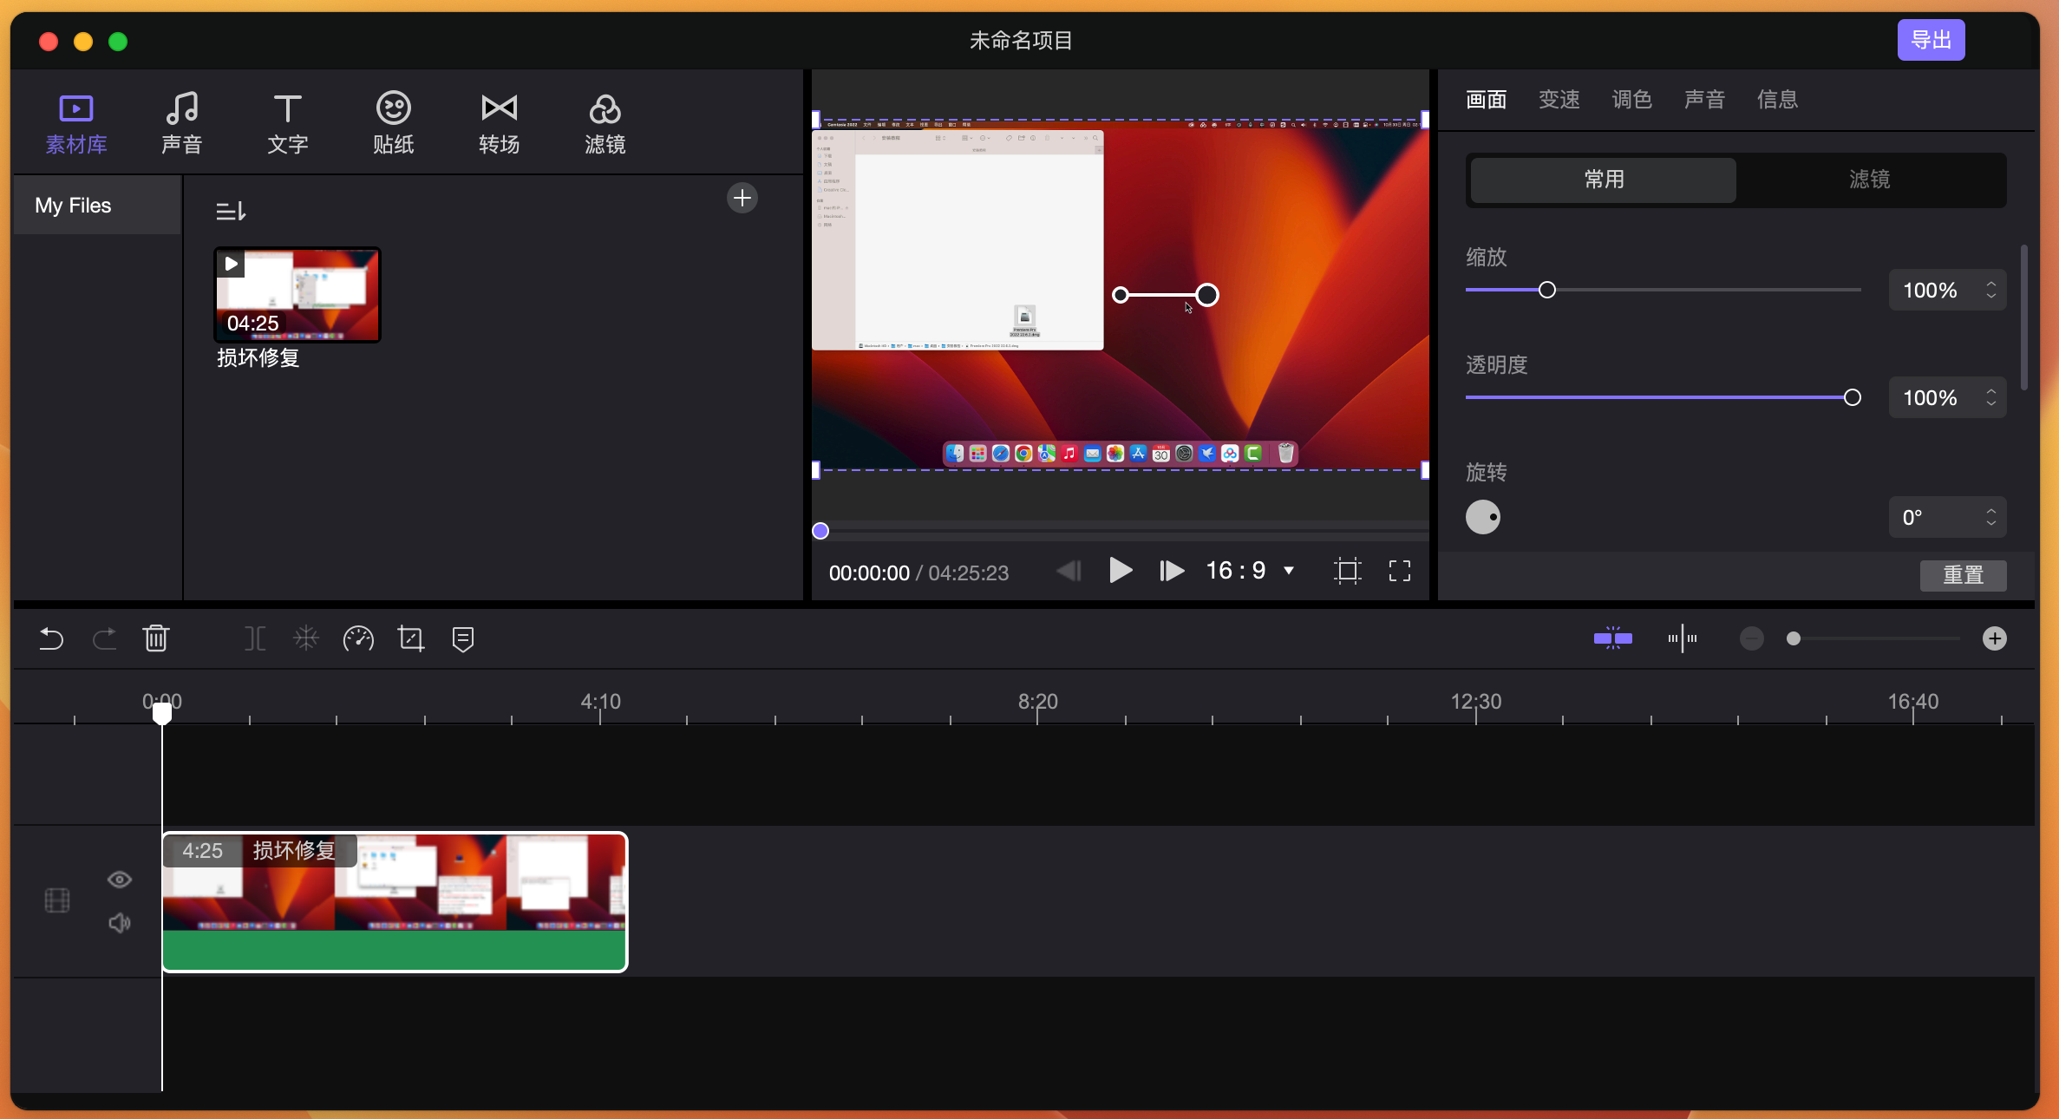Enter fullscreen preview mode
This screenshot has width=2059, height=1119.
click(x=1400, y=571)
